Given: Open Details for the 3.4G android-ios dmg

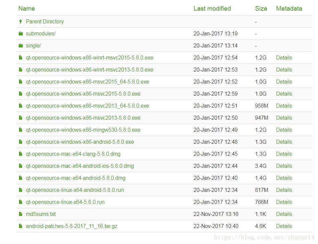Looking at the screenshot, I should tap(284, 166).
